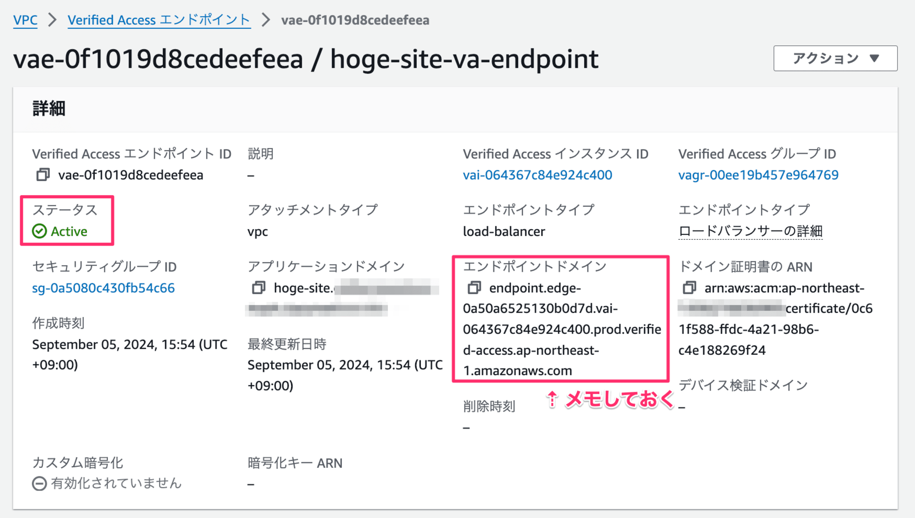Click the 詳細 section heading
The width and height of the screenshot is (915, 518).
(49, 109)
